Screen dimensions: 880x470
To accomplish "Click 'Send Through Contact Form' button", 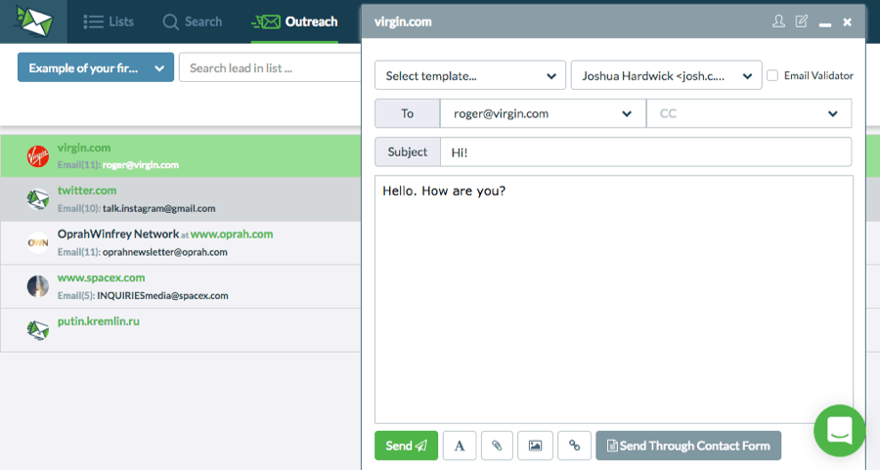I will 688,446.
